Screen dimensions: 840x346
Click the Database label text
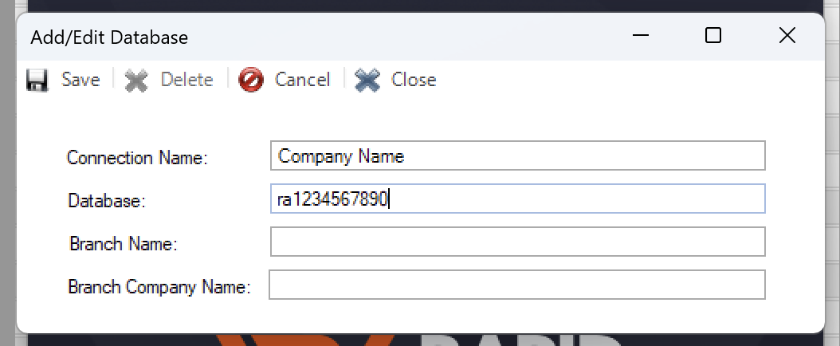point(107,201)
